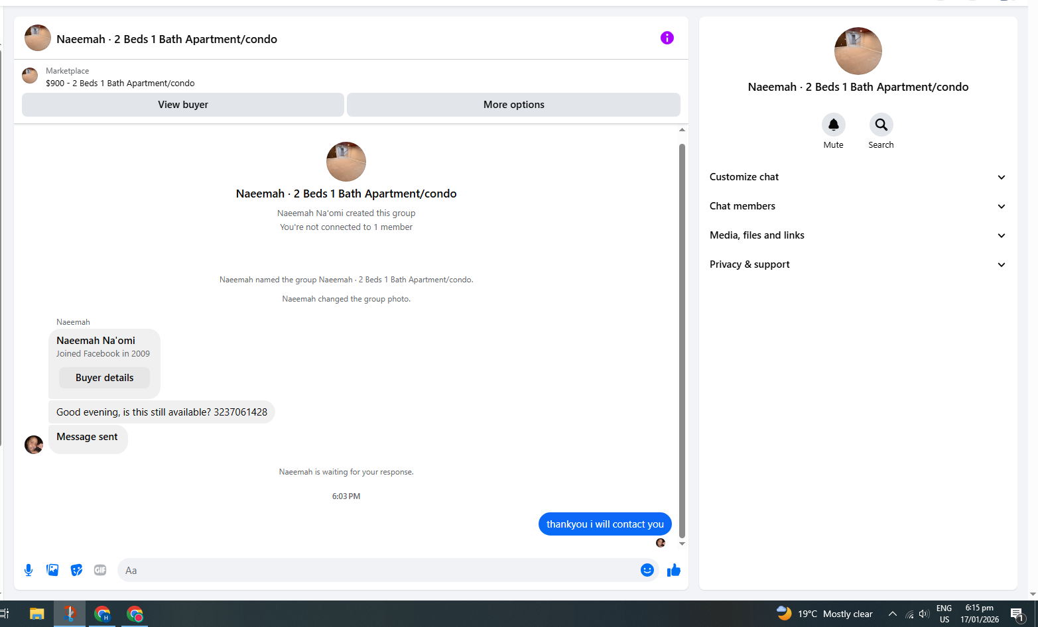Open the weather widget showing 19°C
Viewport: 1038px width, 627px height.
pos(824,614)
